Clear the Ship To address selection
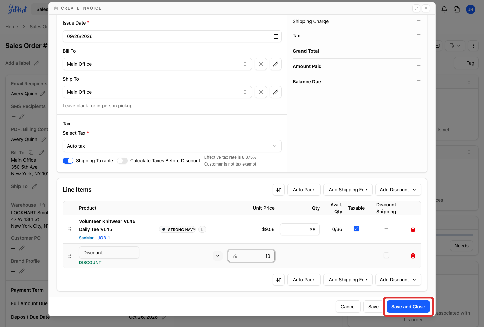The height and width of the screenshot is (327, 484). pos(261,92)
